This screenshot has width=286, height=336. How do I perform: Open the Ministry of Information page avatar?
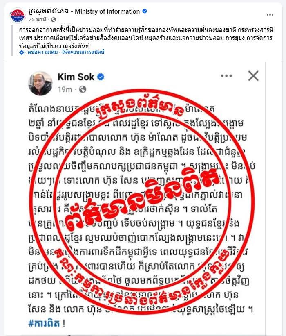pyautogui.click(x=18, y=15)
